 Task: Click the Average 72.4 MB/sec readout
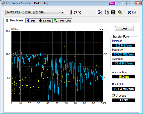click(x=124, y=63)
